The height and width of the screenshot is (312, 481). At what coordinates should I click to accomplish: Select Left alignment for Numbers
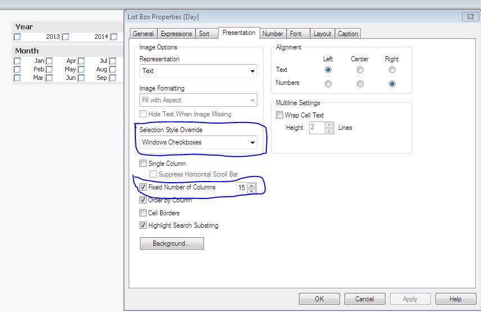[x=328, y=84]
